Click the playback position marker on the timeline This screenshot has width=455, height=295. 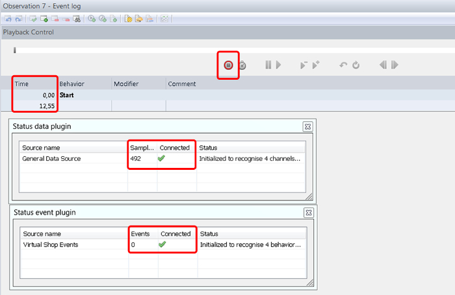pos(14,51)
